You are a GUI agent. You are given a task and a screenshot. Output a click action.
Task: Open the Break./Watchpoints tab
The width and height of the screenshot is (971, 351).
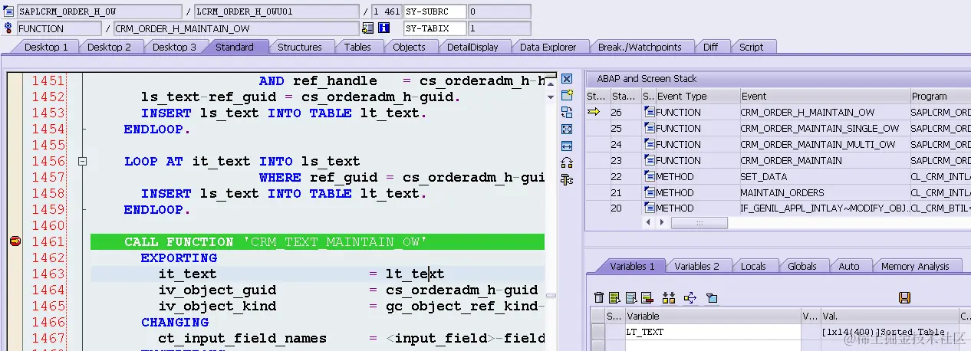tap(640, 47)
